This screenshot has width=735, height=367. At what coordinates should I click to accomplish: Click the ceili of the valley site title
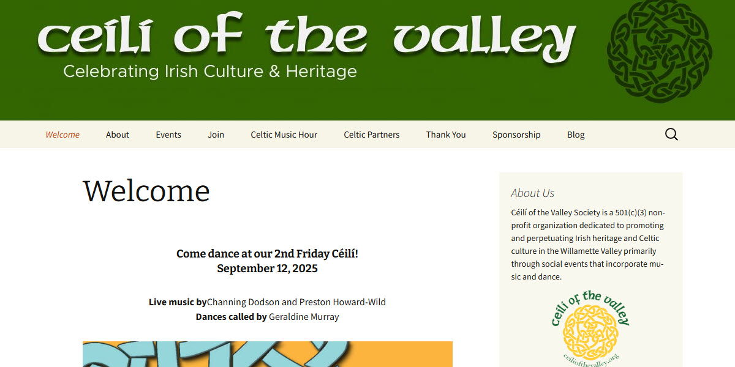click(306, 38)
